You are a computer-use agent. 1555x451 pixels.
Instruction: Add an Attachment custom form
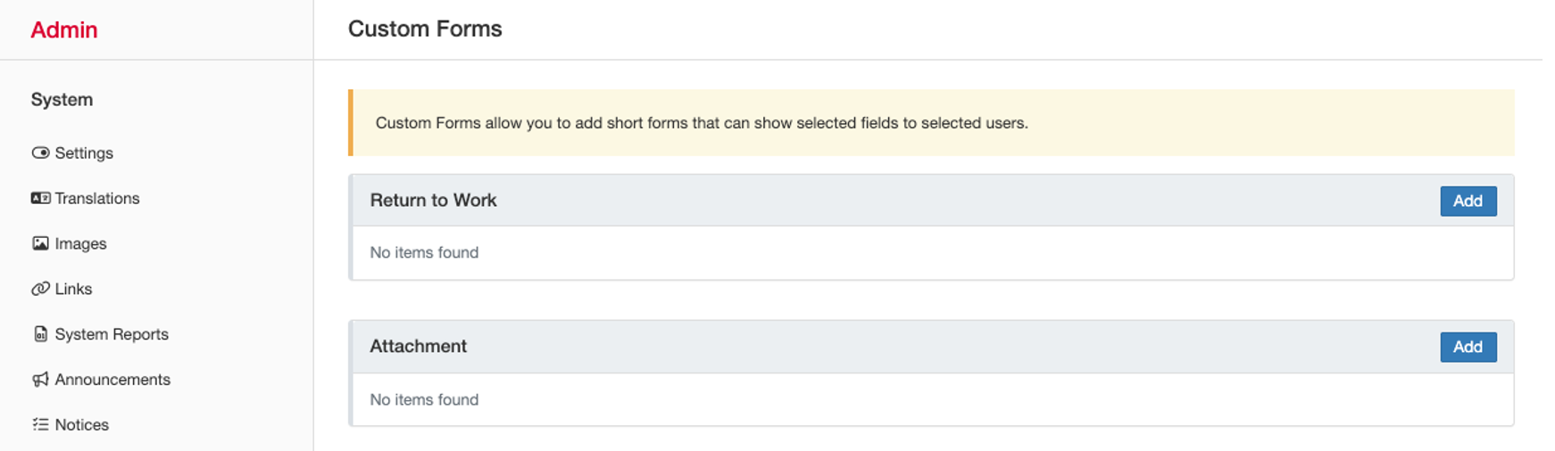(x=1467, y=348)
